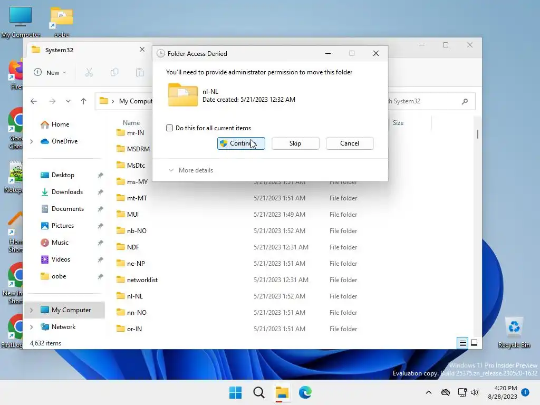Expand the Network tree node
This screenshot has width=540, height=405.
pos(31,327)
